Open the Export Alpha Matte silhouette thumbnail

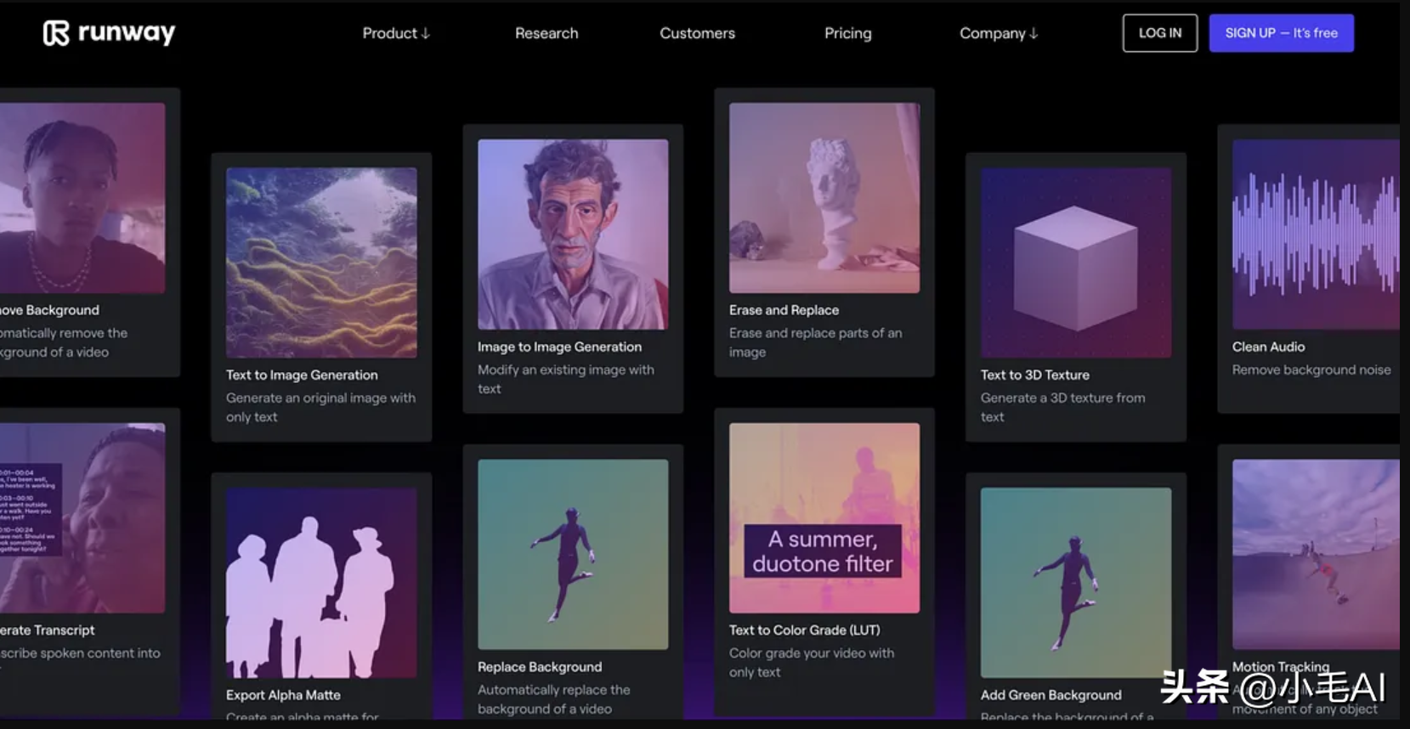[x=321, y=583]
